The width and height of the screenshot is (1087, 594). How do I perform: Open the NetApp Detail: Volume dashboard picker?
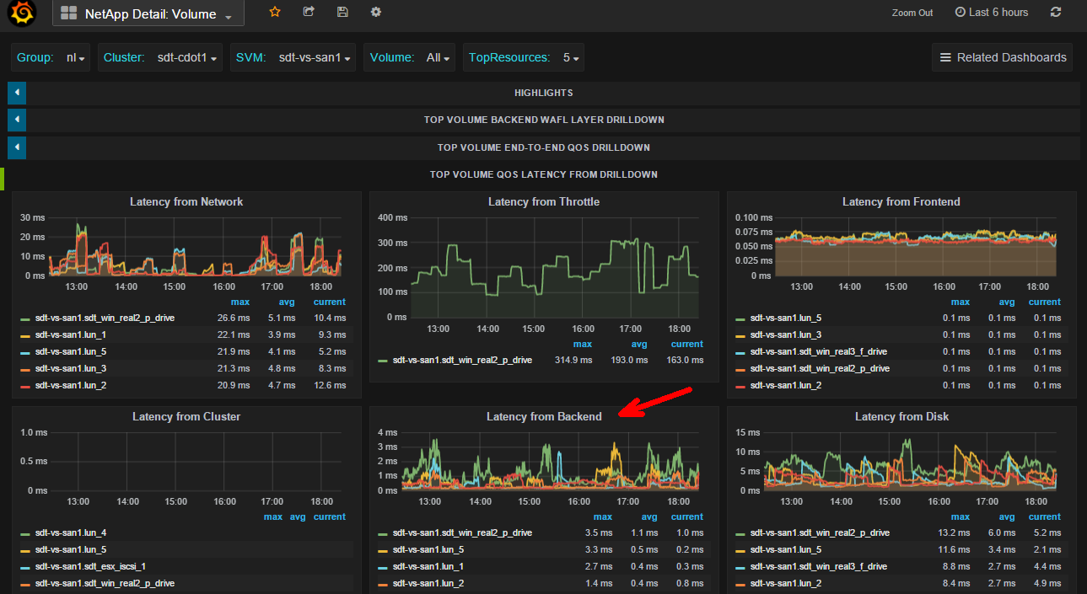pyautogui.click(x=149, y=13)
